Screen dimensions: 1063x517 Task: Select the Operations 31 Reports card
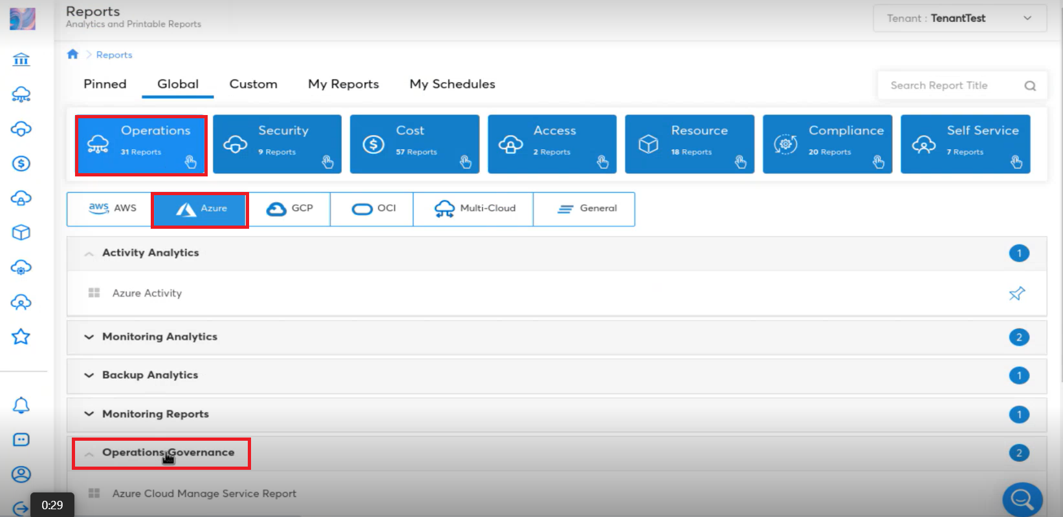141,145
